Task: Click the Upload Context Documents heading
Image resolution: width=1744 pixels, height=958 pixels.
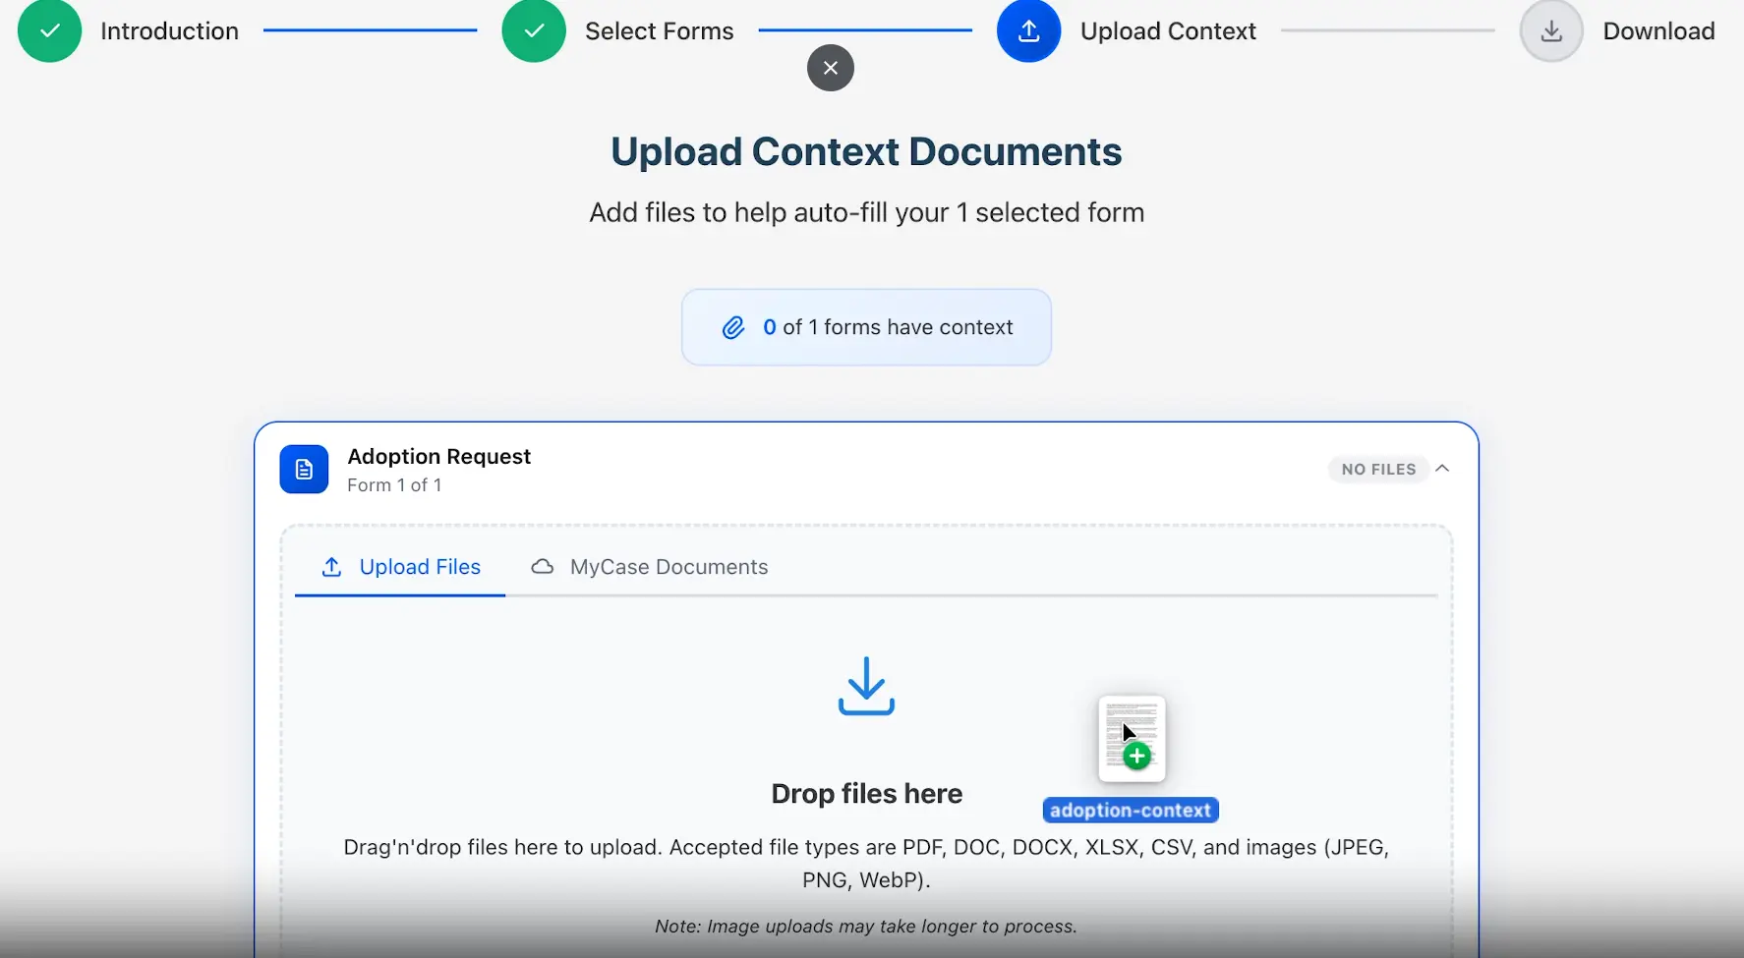Action: [866, 151]
